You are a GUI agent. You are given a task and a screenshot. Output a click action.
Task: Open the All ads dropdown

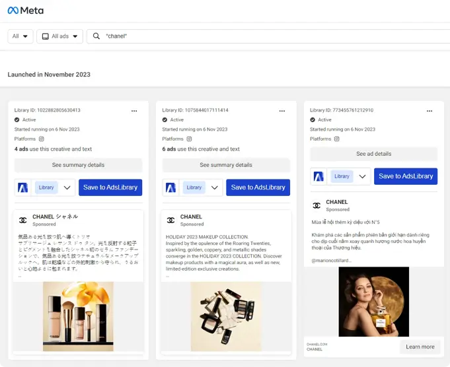[x=59, y=36]
